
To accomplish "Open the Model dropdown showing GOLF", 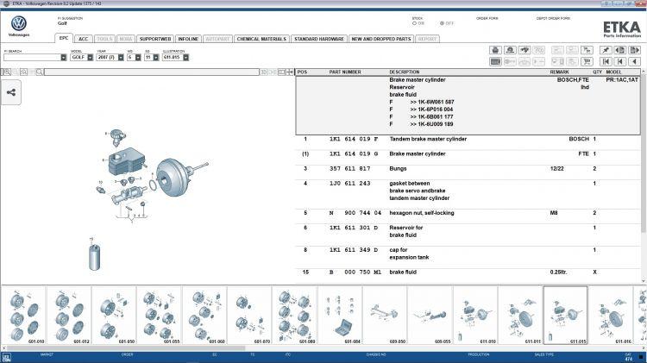I will (91, 57).
